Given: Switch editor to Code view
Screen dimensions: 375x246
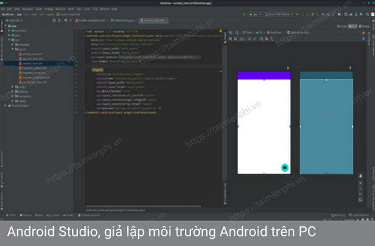Looking at the screenshot, I should [342, 26].
